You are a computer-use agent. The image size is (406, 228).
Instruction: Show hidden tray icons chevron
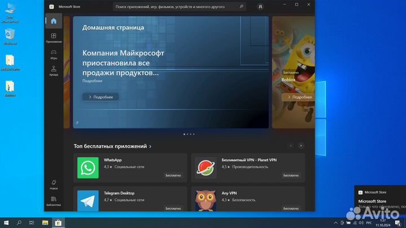[336, 223]
